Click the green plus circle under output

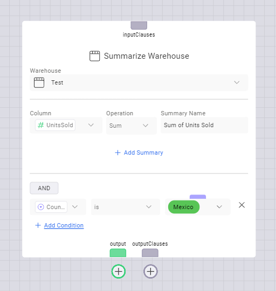tap(119, 272)
